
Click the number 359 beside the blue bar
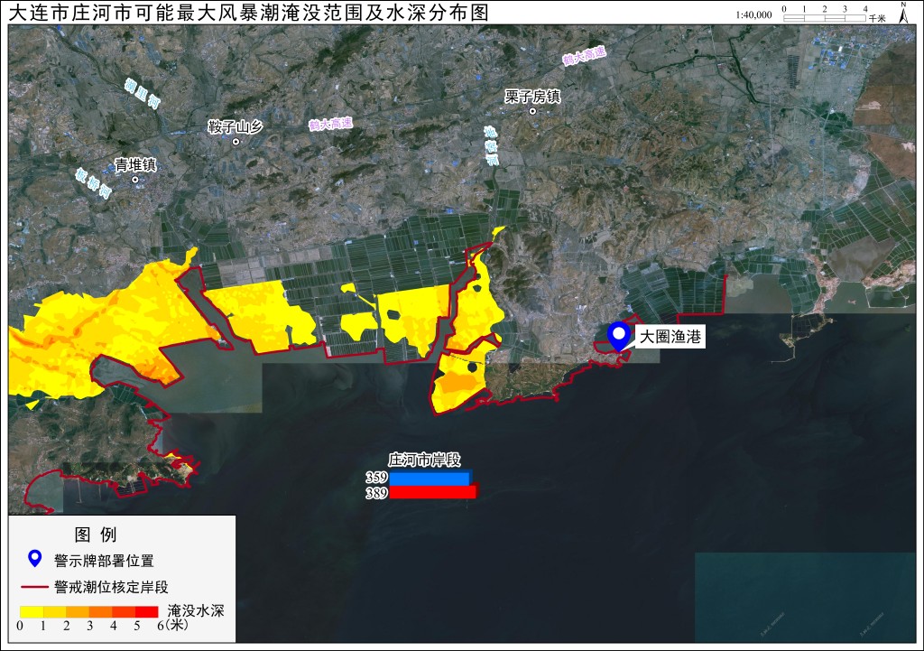tap(376, 478)
